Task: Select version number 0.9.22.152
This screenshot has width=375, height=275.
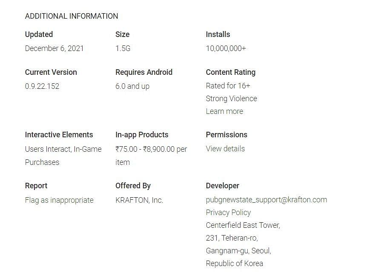Action: tap(42, 86)
